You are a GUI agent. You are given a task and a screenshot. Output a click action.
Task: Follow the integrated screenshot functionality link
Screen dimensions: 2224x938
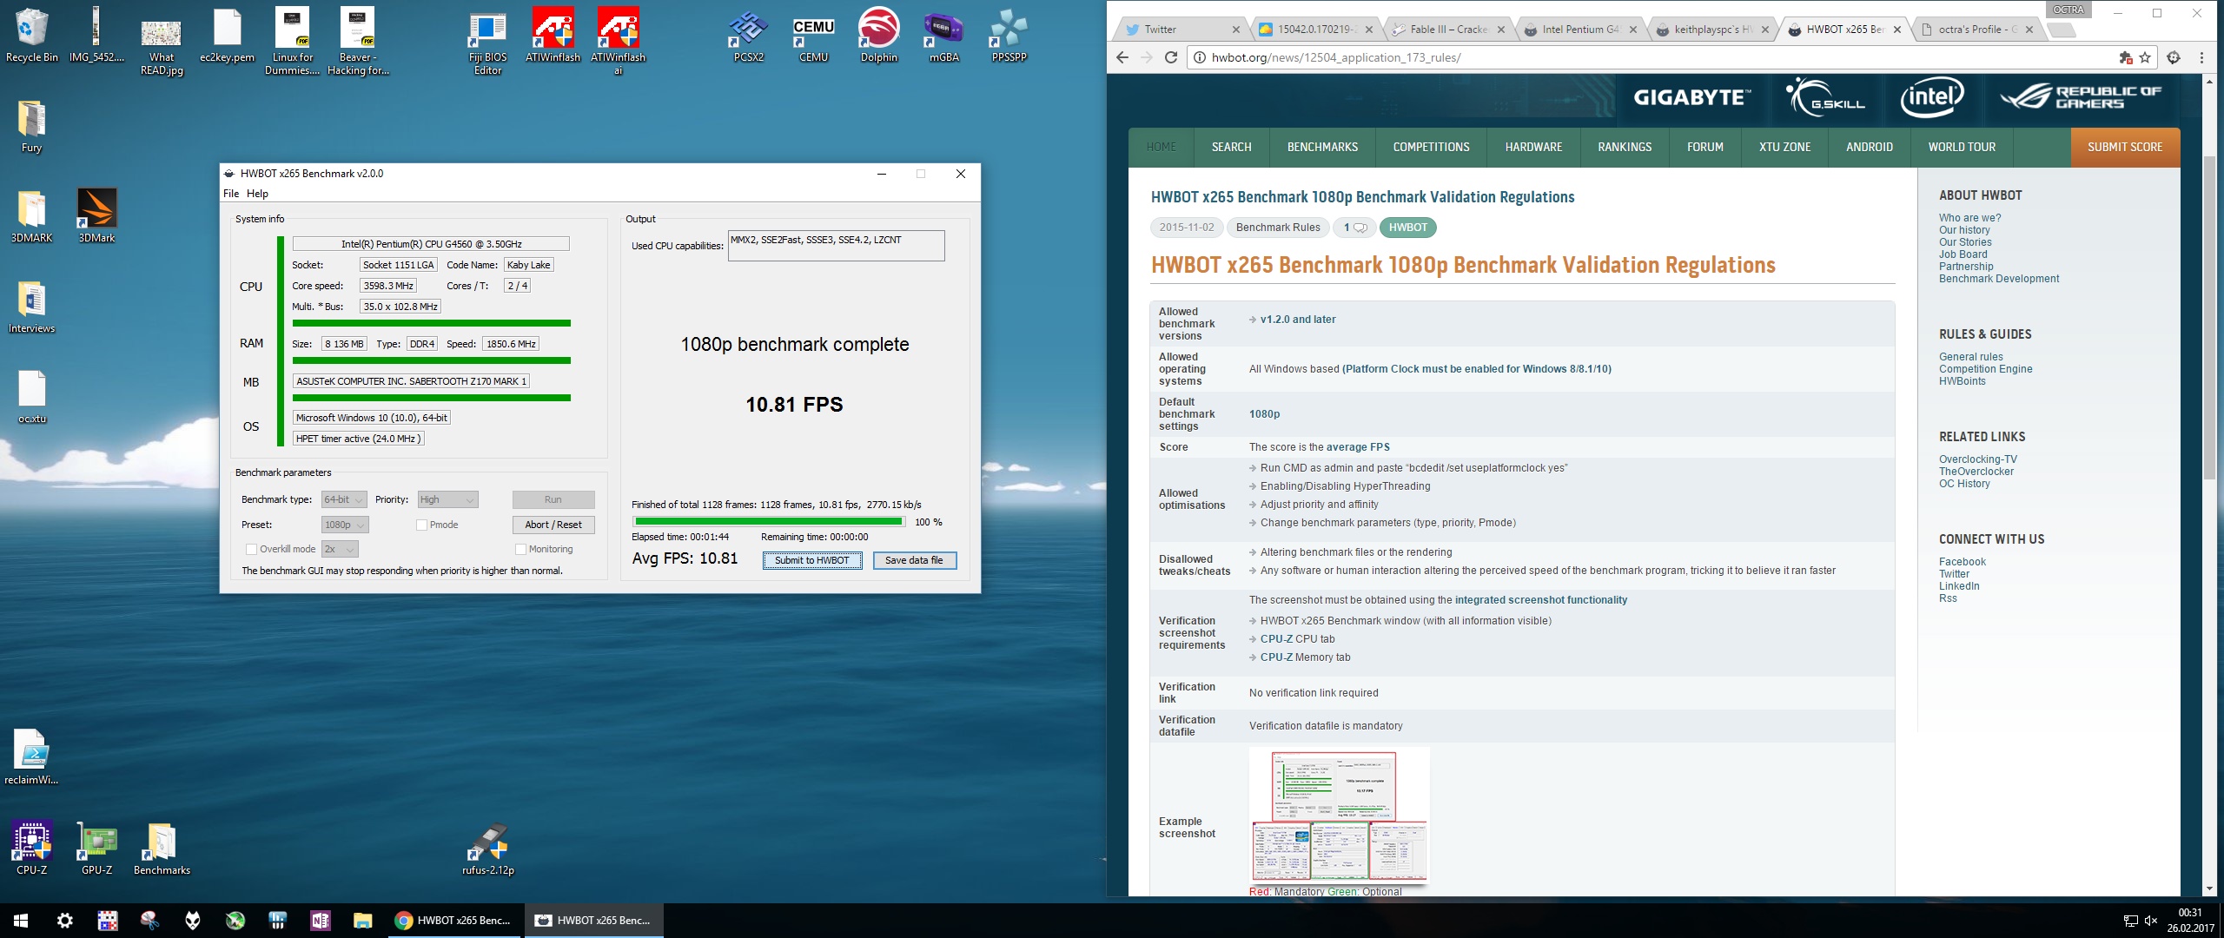click(1540, 600)
